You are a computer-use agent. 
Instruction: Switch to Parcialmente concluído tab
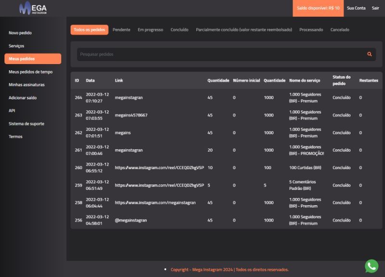(244, 30)
